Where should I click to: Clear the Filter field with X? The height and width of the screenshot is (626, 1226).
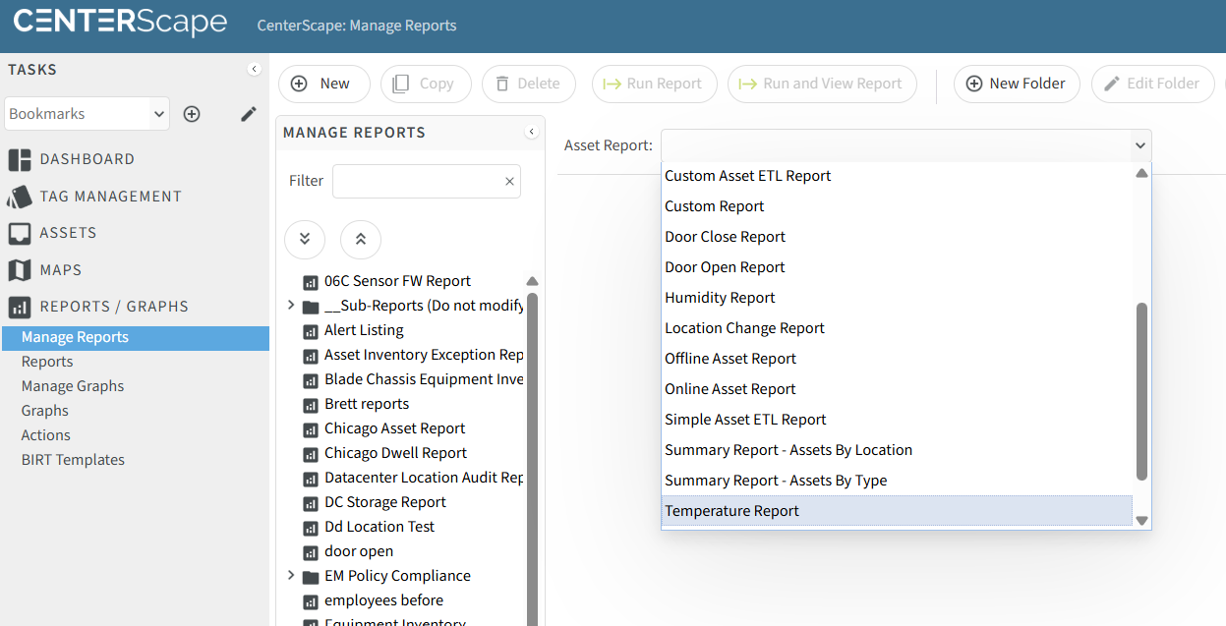pyautogui.click(x=509, y=181)
